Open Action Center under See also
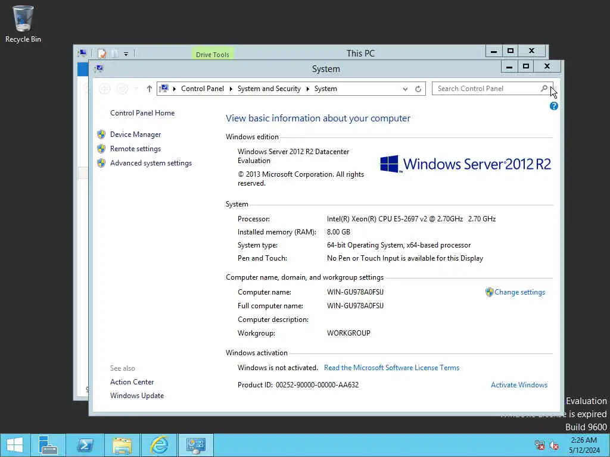 point(132,382)
